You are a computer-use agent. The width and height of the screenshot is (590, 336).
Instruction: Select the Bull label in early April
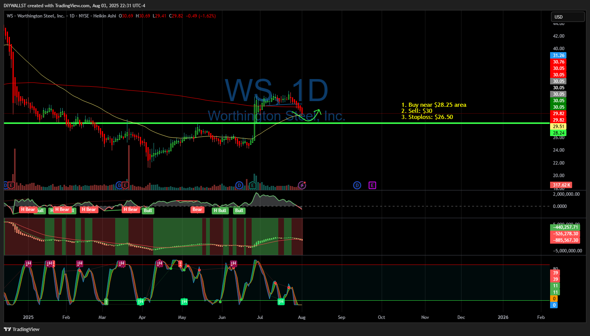[148, 210]
